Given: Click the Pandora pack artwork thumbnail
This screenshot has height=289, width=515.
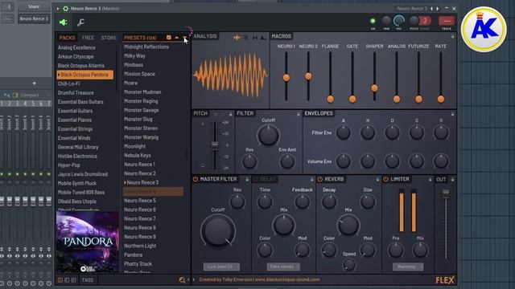Looking at the screenshot, I should pos(88,242).
